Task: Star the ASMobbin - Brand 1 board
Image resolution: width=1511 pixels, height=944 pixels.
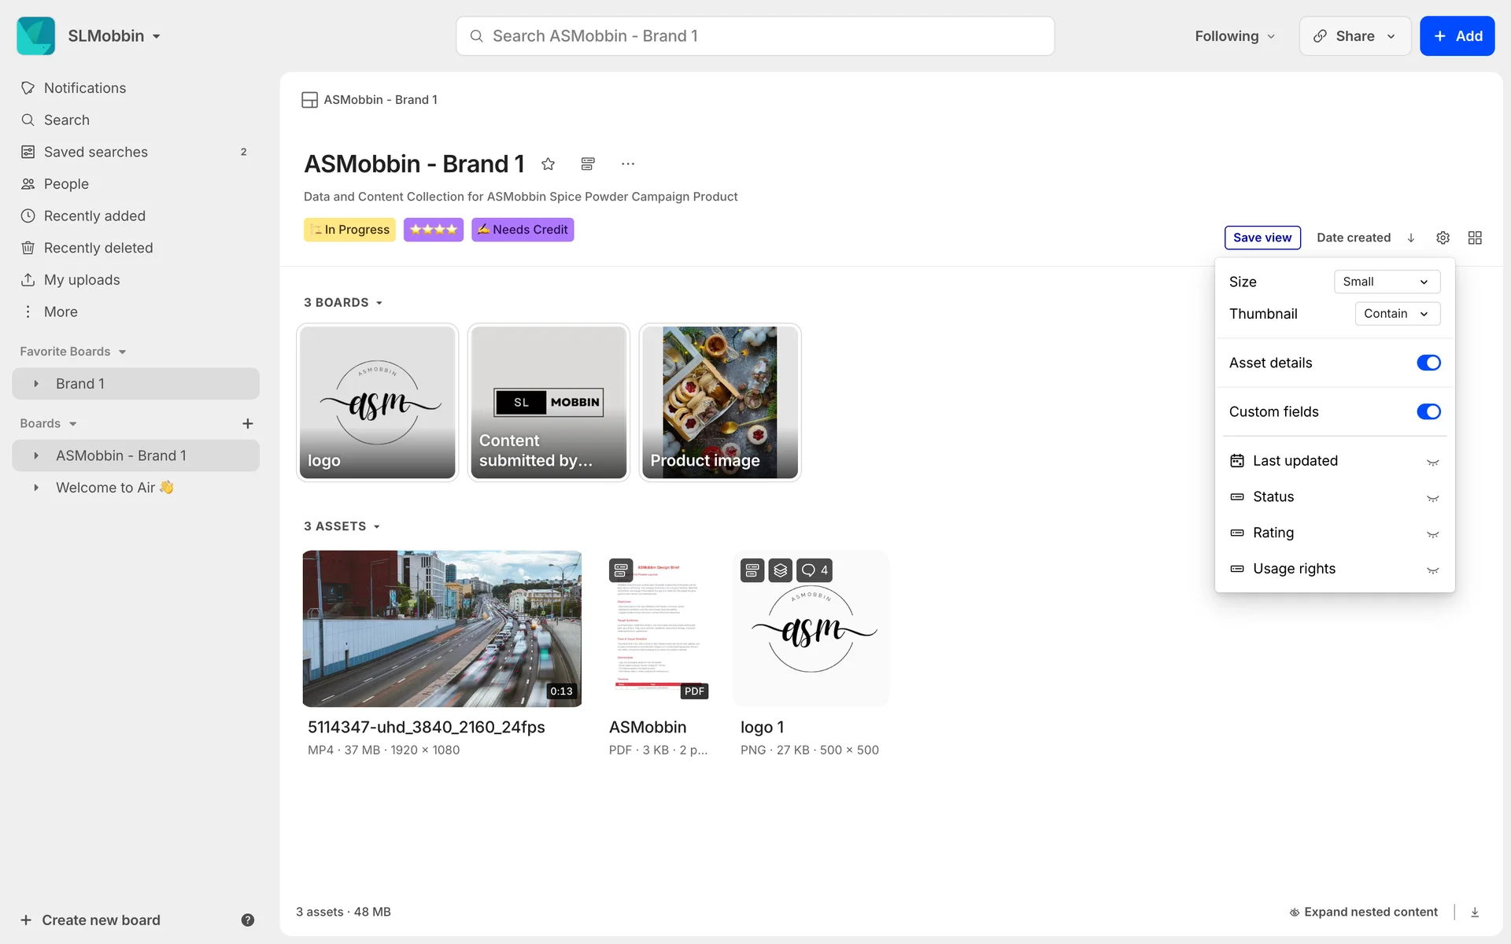Action: (x=549, y=164)
